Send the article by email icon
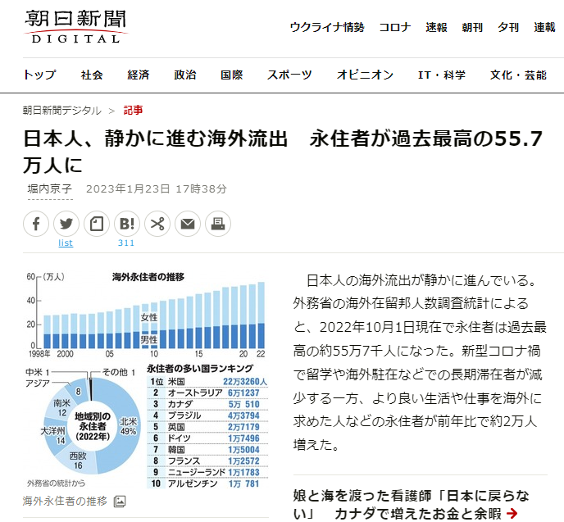The width and height of the screenshot is (564, 522). [x=188, y=223]
